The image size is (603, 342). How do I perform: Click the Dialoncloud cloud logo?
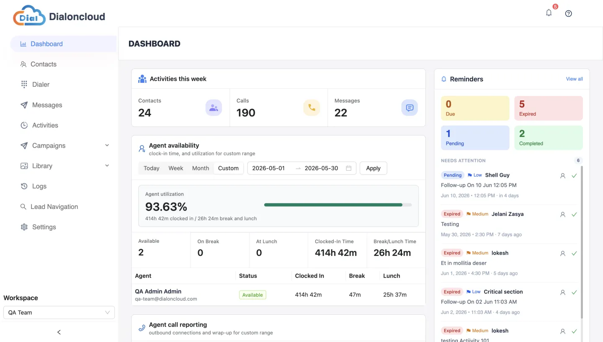(29, 15)
